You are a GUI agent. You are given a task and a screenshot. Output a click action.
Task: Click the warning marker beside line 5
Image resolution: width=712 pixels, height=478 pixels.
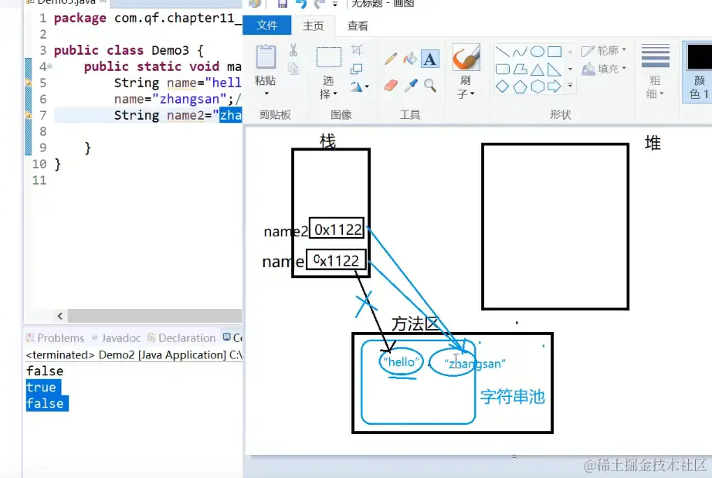28,83
